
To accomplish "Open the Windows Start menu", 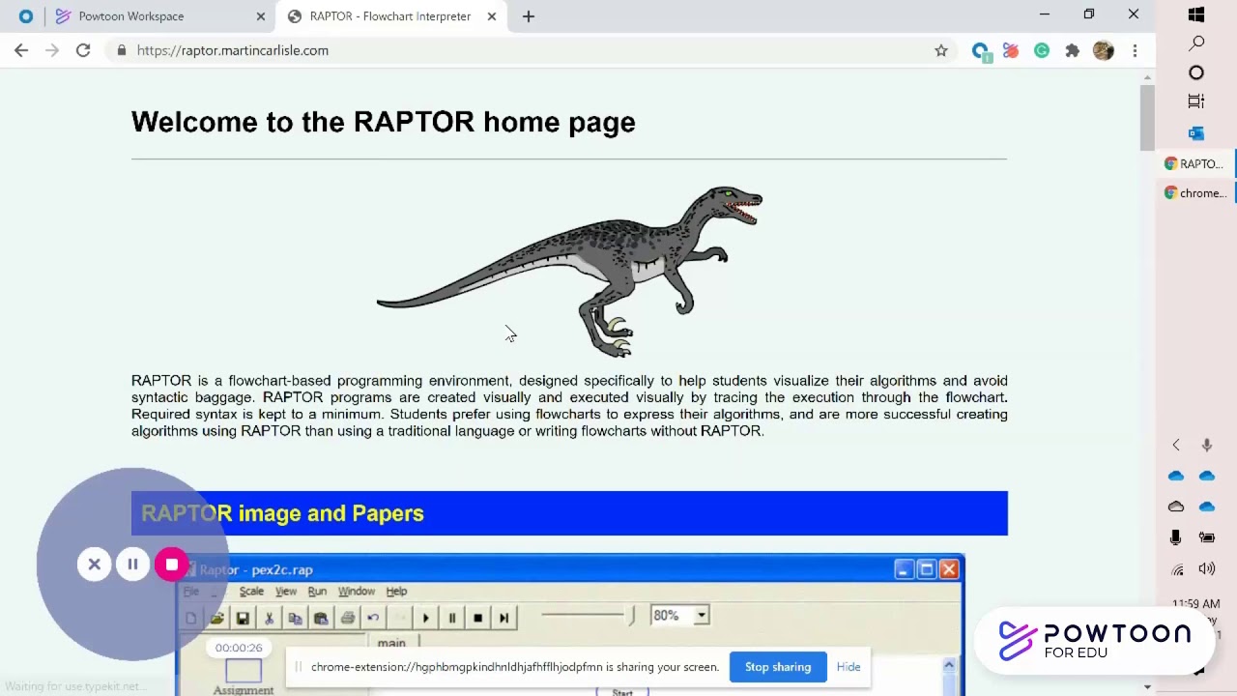I will tap(1196, 14).
